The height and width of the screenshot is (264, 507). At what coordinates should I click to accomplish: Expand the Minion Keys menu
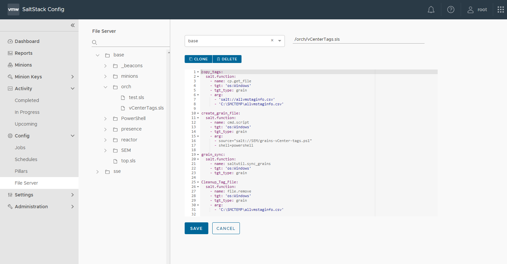(73, 77)
